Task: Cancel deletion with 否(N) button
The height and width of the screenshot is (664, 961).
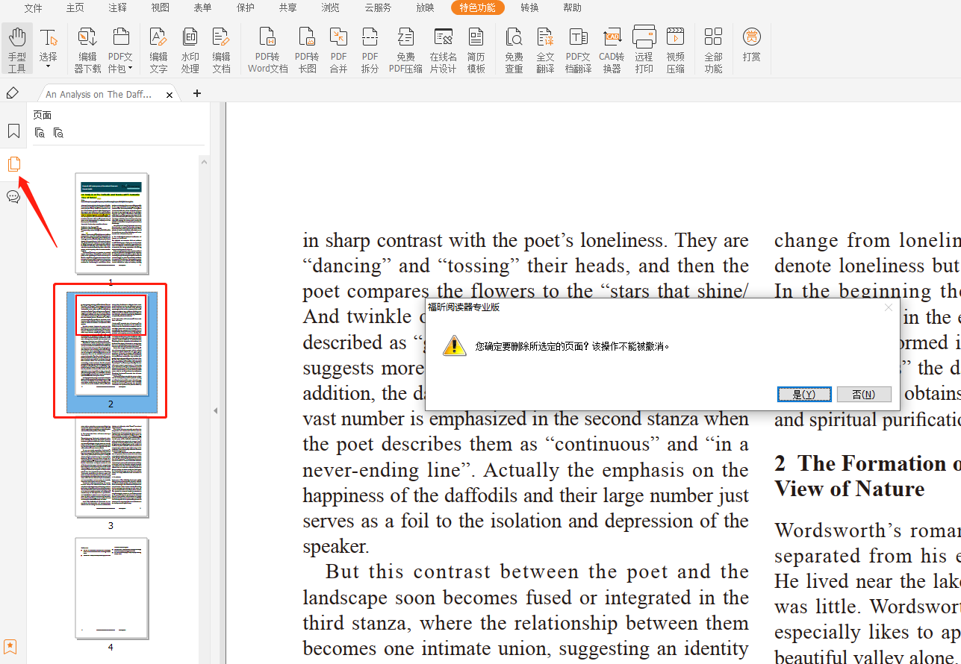Action: (x=864, y=394)
